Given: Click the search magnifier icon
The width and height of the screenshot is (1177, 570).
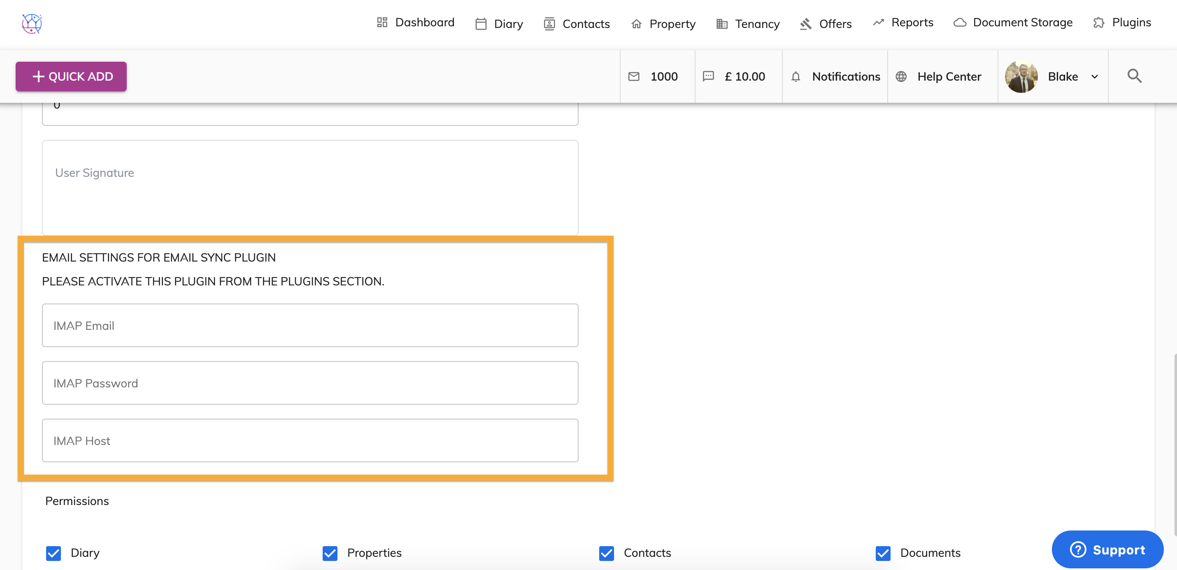Looking at the screenshot, I should [x=1134, y=76].
